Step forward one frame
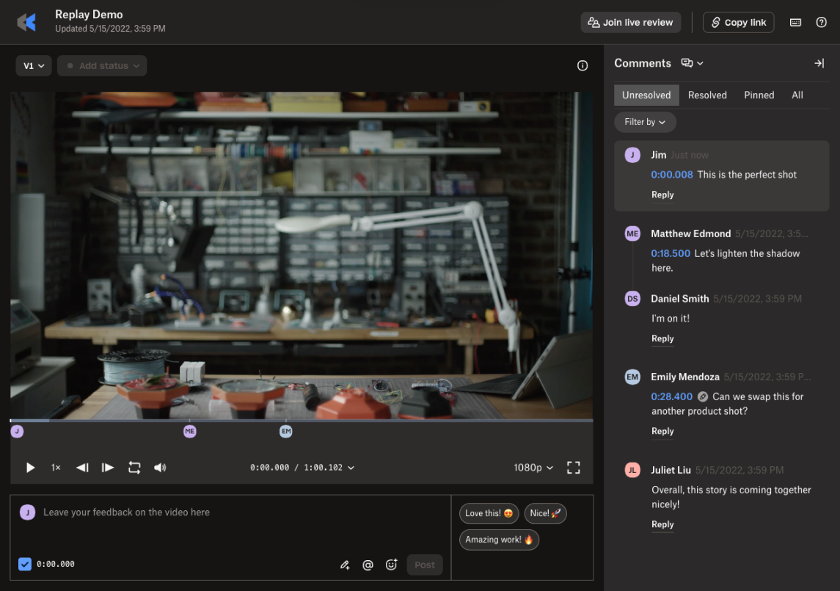This screenshot has width=840, height=591. coord(107,467)
